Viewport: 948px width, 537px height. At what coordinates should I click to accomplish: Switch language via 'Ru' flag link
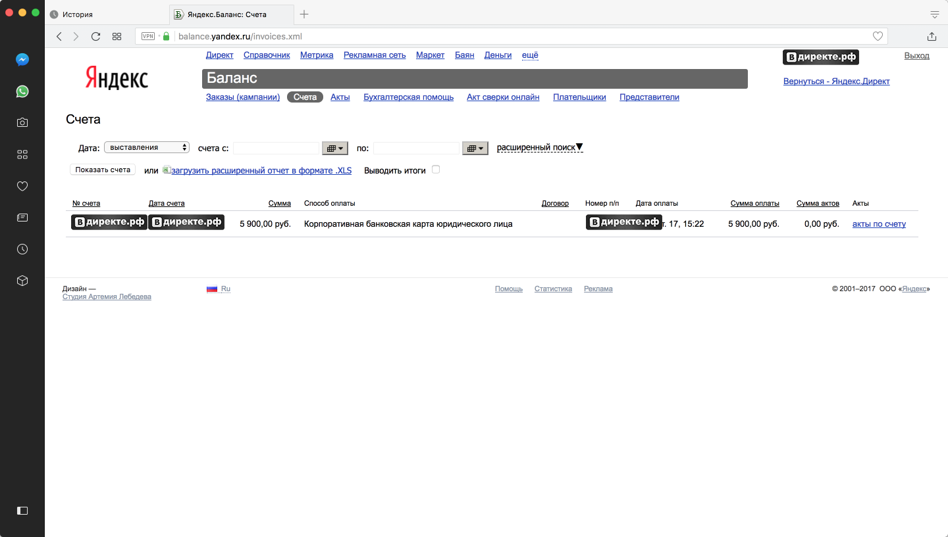click(219, 289)
